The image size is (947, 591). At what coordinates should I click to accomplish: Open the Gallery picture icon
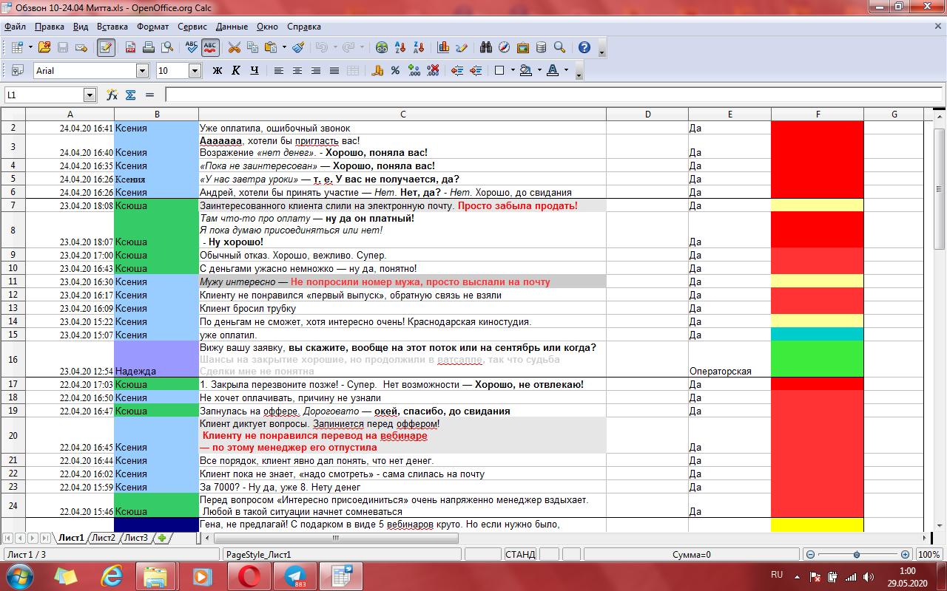(x=523, y=47)
